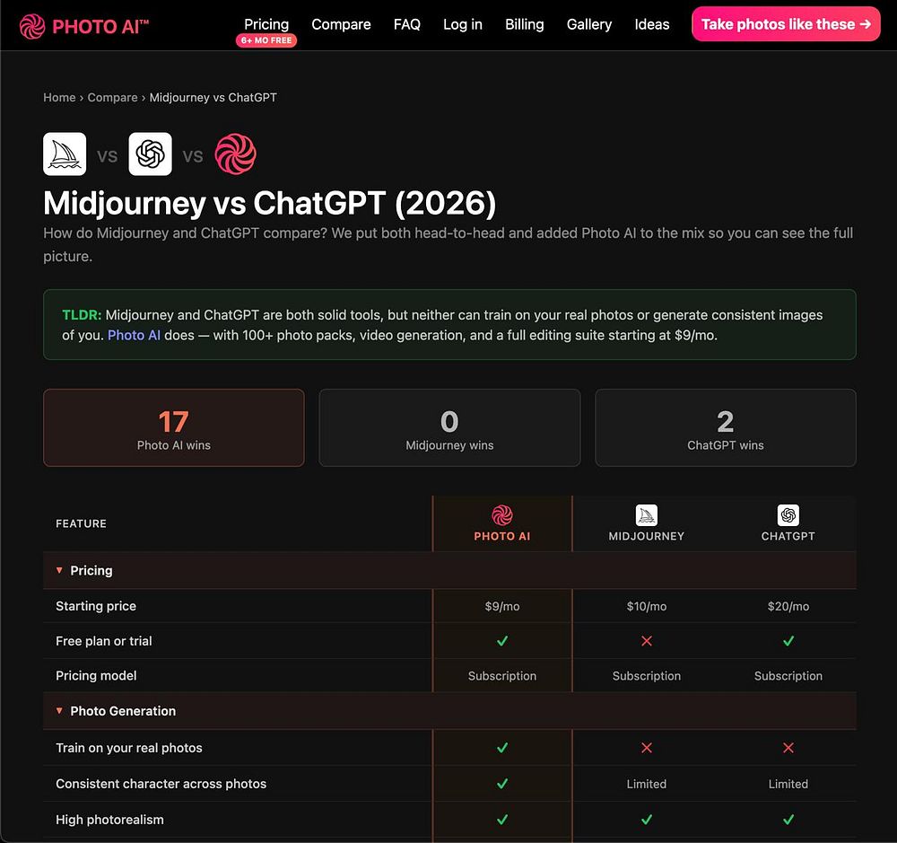
Task: Open the Ideas nav item
Action: [652, 24]
